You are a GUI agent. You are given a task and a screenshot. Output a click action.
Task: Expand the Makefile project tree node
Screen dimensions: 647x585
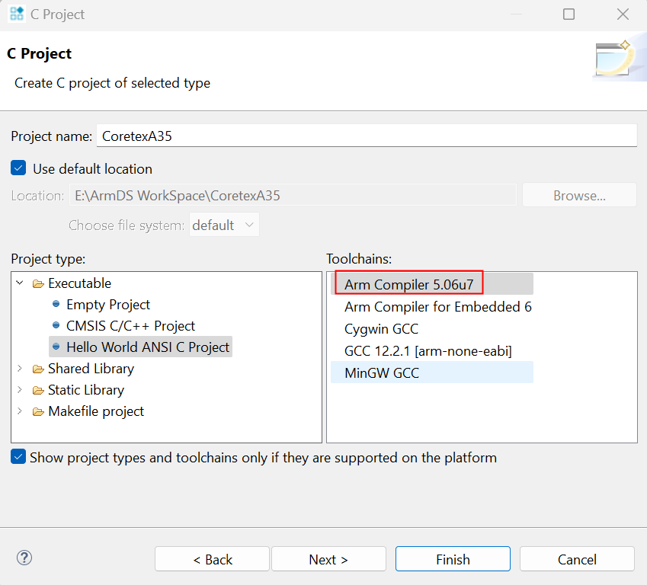point(20,411)
